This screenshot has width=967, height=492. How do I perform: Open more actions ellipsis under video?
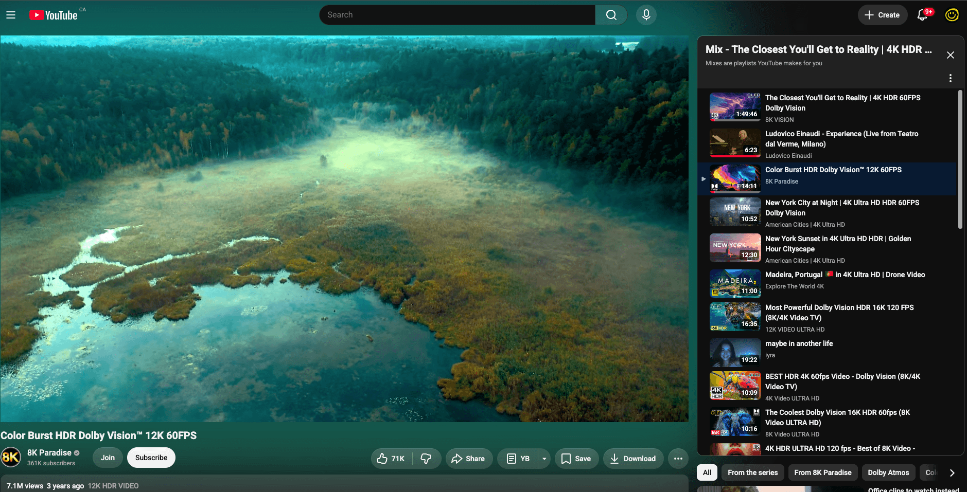point(678,459)
